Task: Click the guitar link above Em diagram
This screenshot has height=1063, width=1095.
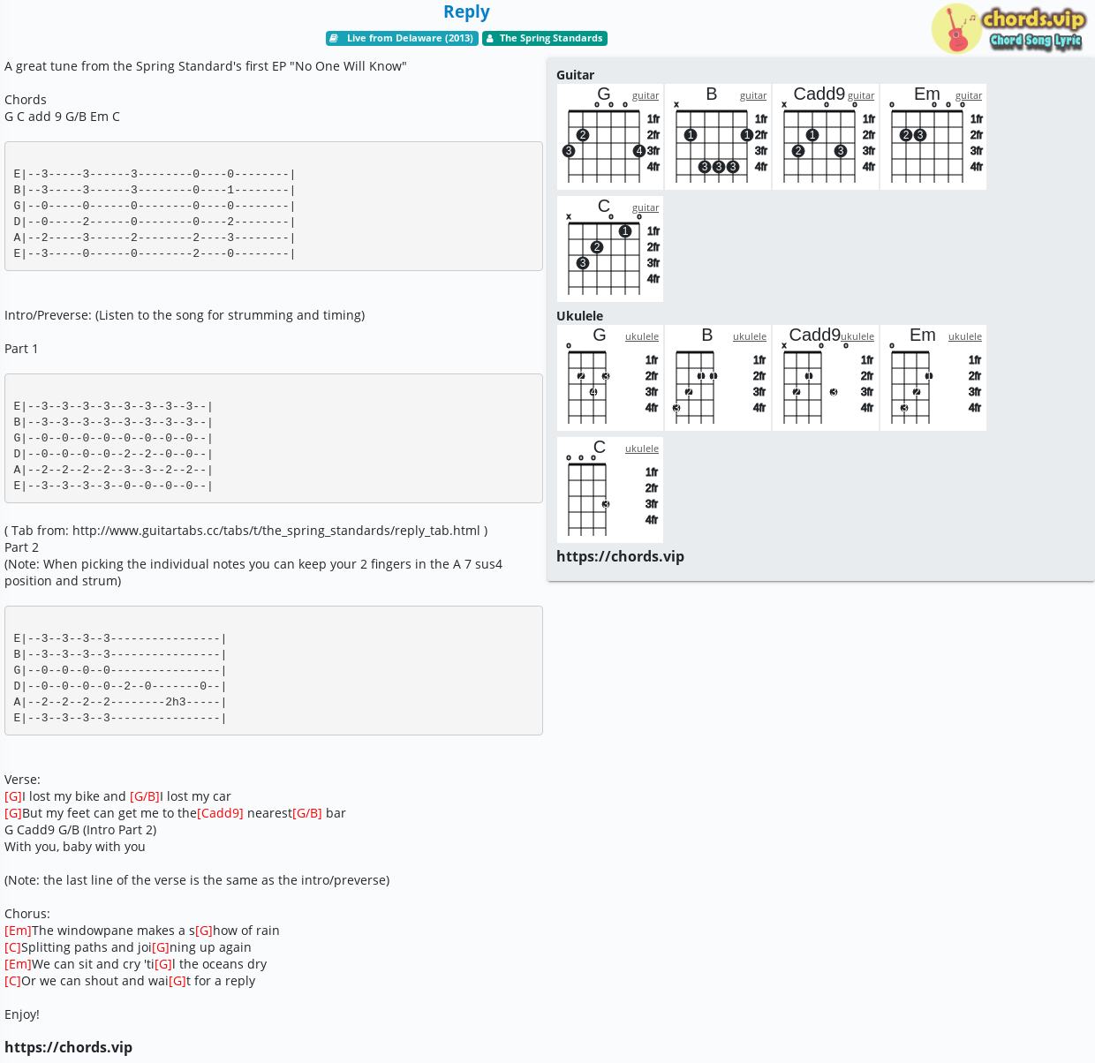Action: [x=969, y=95]
